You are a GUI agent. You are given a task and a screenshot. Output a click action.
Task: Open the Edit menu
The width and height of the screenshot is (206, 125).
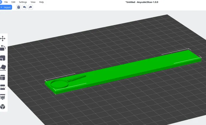pyautogui.click(x=14, y=2)
